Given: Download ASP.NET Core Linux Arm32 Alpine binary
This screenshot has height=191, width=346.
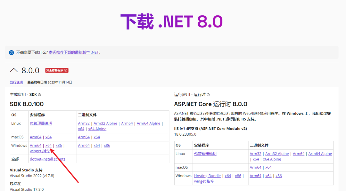Looking at the screenshot, I should (277, 154).
